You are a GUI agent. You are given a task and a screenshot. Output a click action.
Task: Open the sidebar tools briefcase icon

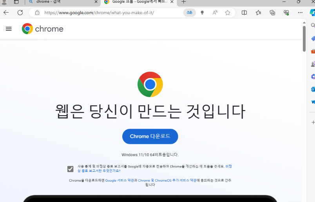313,51
